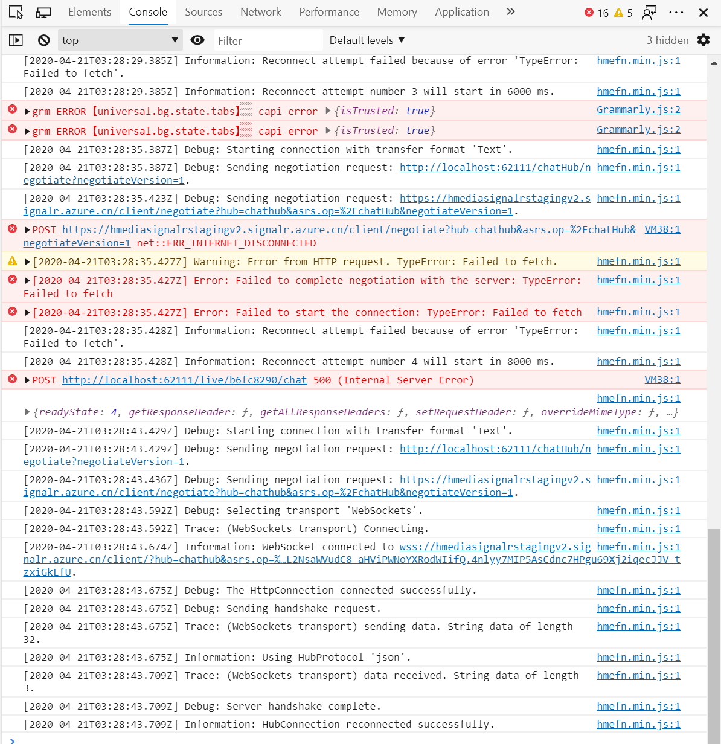
Task: Switch to the Network tab
Action: [260, 11]
